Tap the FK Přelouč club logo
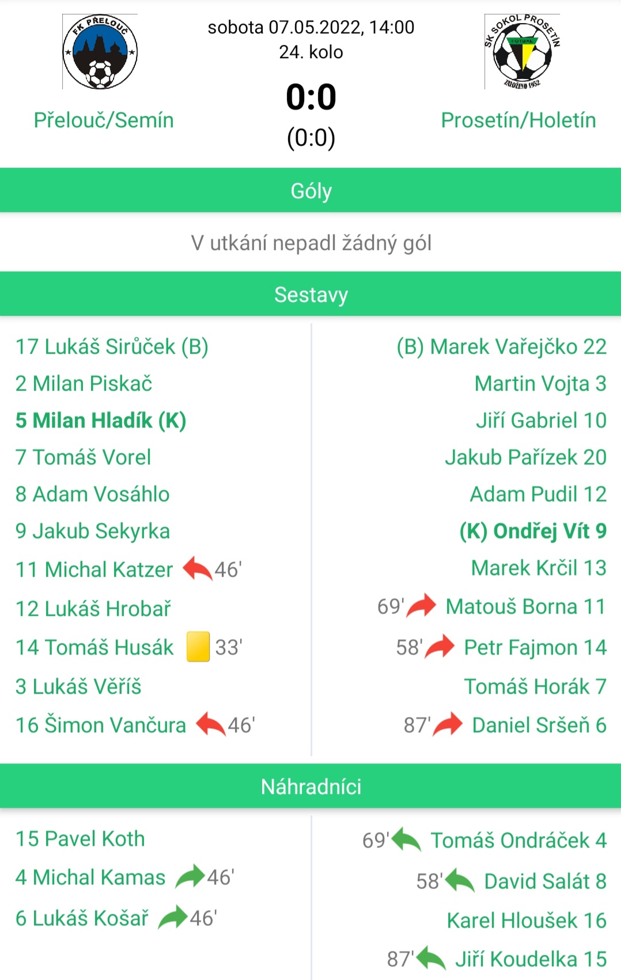 pos(100,52)
